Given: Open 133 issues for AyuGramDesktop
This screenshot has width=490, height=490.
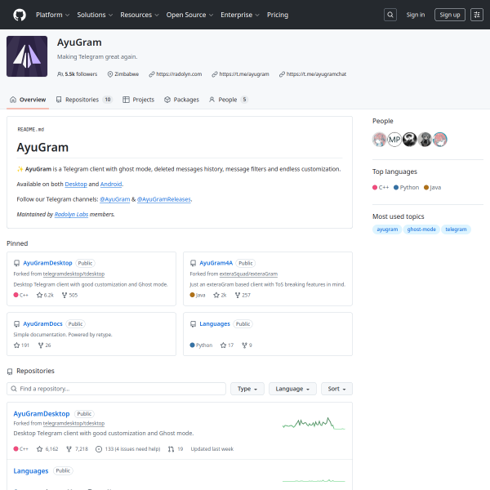Looking at the screenshot, I should point(128,448).
